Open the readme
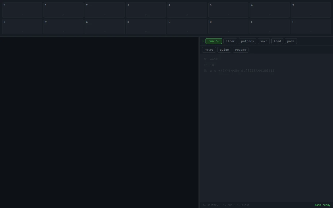Screen dimensions: 333x208 tap(241, 50)
